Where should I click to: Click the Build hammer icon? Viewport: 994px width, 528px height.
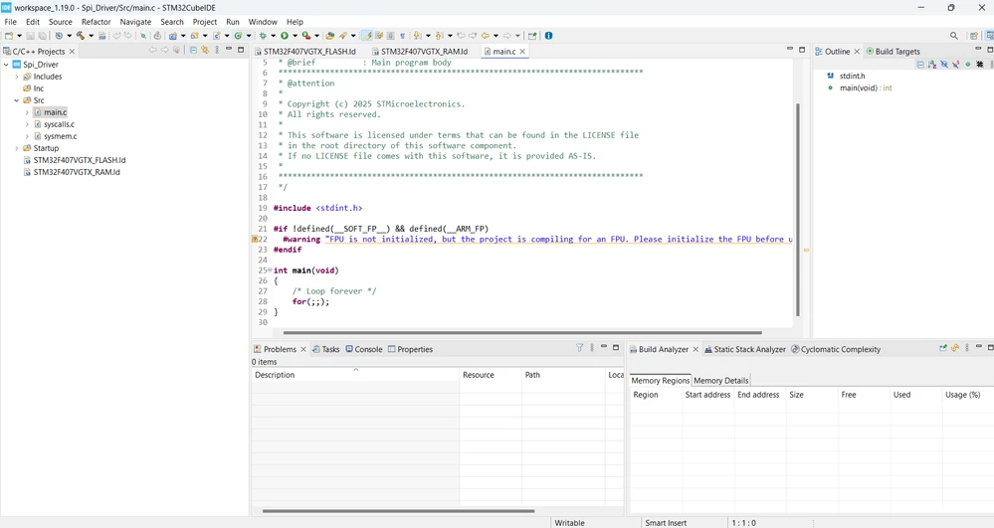point(81,36)
